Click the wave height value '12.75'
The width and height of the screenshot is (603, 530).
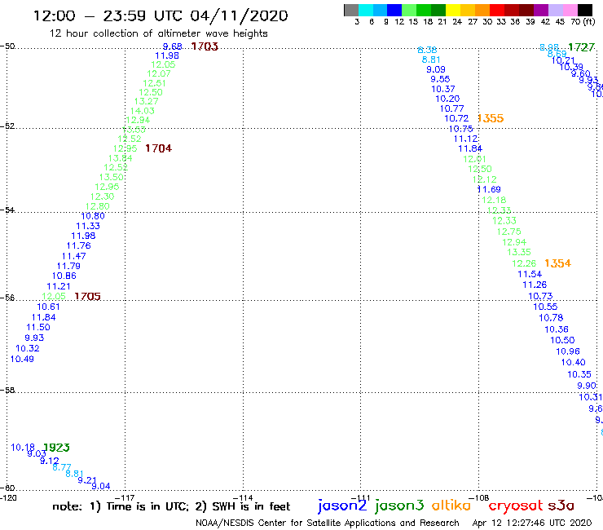[x=508, y=232]
